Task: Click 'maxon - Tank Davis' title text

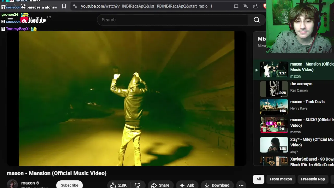Action: pos(307,102)
